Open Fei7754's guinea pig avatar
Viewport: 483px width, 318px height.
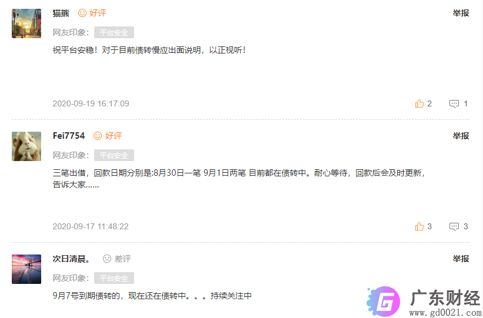26,146
